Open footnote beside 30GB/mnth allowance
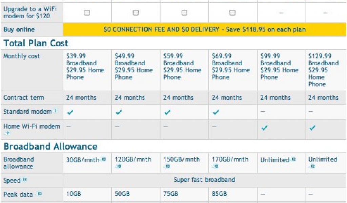347x203 pixels. pos(103,159)
